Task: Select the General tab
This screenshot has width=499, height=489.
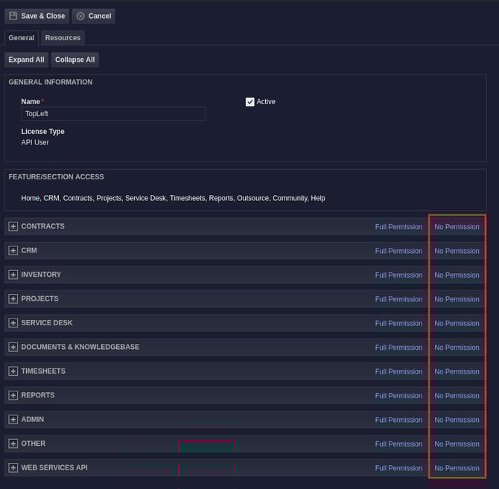Action: (x=22, y=38)
